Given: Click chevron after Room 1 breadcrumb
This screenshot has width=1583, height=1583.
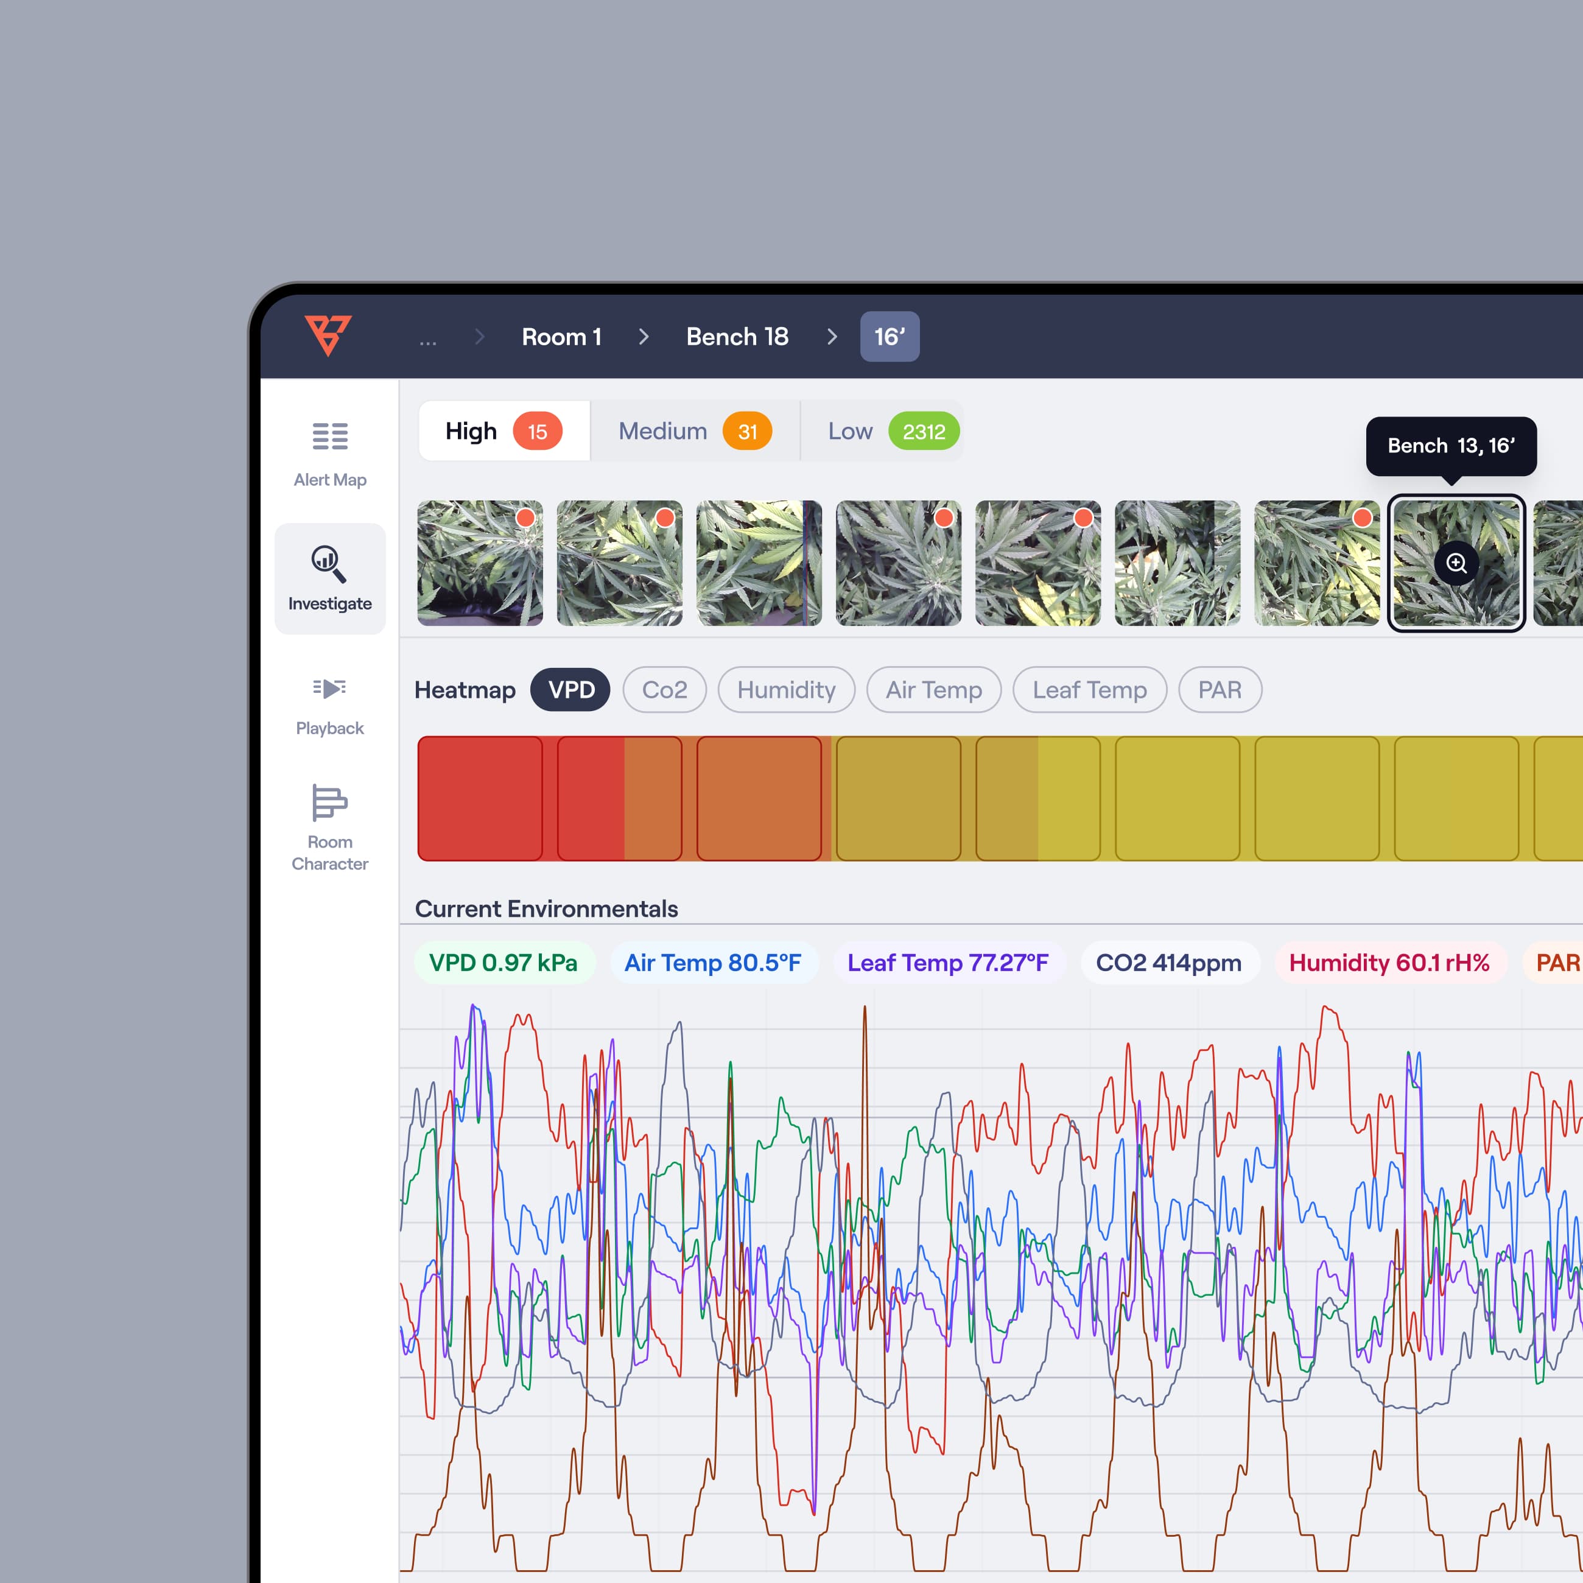Looking at the screenshot, I should click(644, 337).
